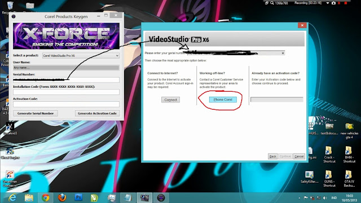Click the recorder camera snapshot icon

[333, 3]
